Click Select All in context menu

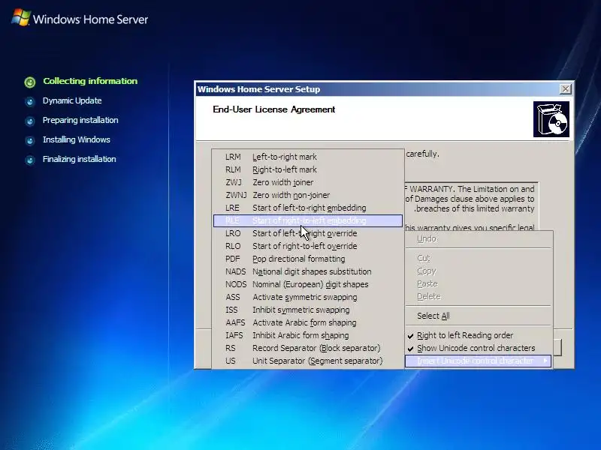tap(479, 316)
